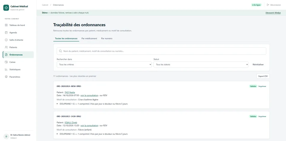The width and height of the screenshot is (286, 141).
Task: Click order number ORD-20261014-0850-DMB3
Action: pos(69,86)
